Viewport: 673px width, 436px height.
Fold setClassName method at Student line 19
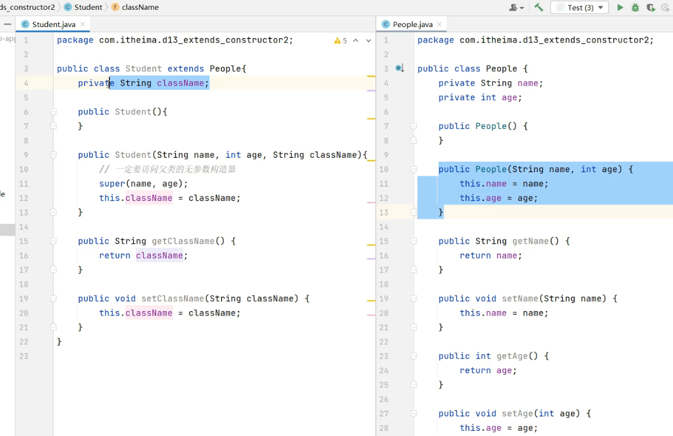click(x=53, y=298)
